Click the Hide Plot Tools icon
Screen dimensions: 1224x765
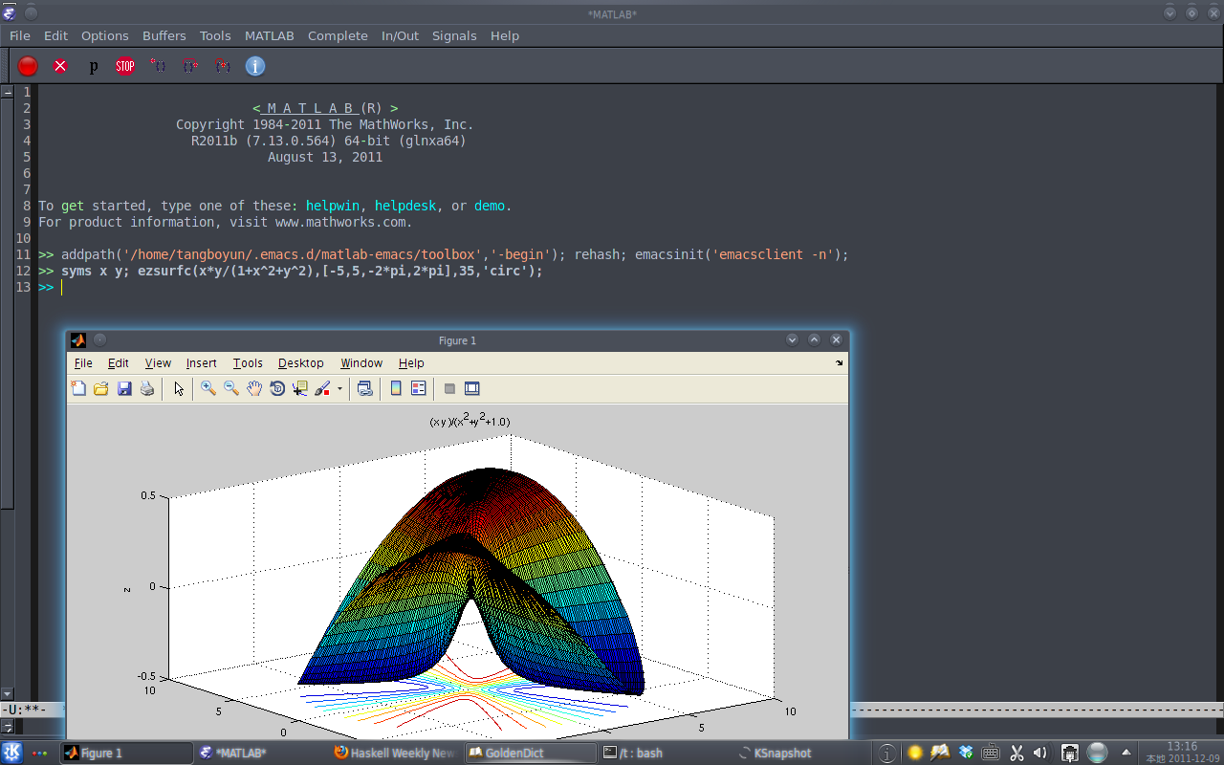click(x=449, y=388)
